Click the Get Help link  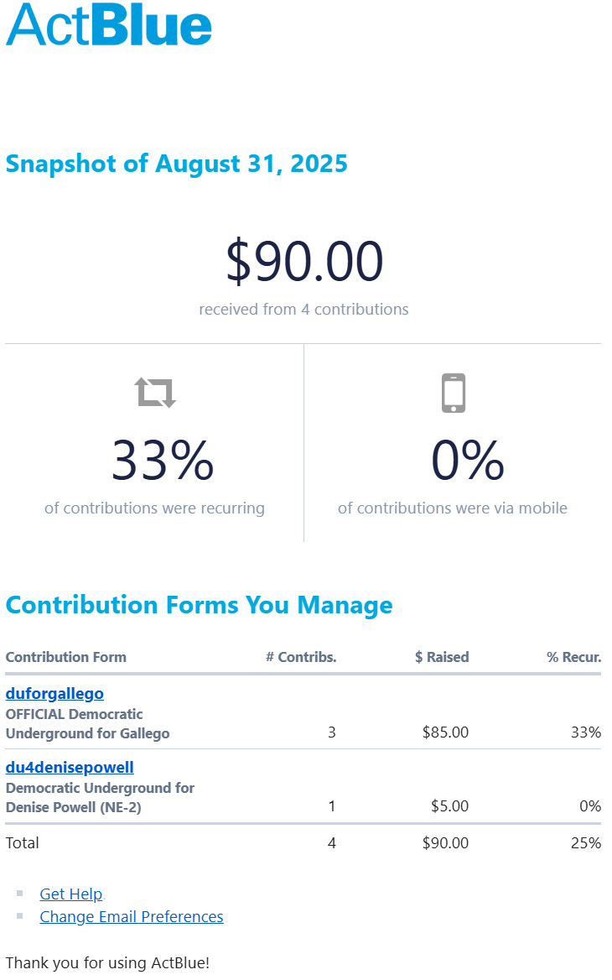pos(71,894)
